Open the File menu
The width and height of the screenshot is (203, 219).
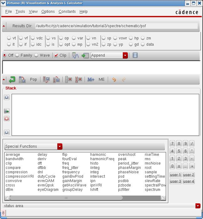pos(8,12)
